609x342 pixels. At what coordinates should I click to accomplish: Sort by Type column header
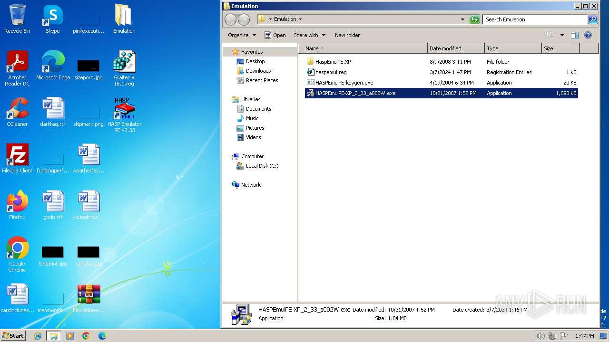[x=513, y=48]
